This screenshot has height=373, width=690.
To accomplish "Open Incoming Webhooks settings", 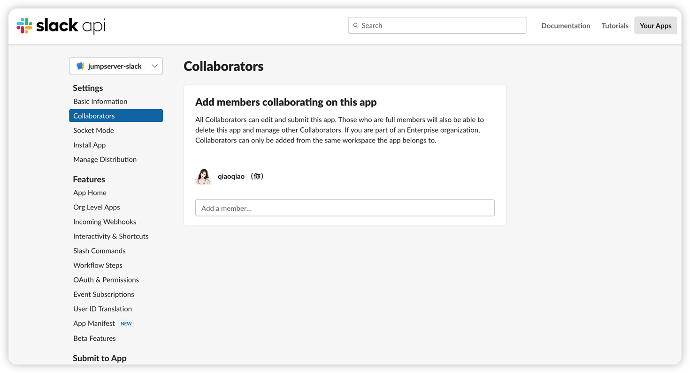I will [x=105, y=222].
